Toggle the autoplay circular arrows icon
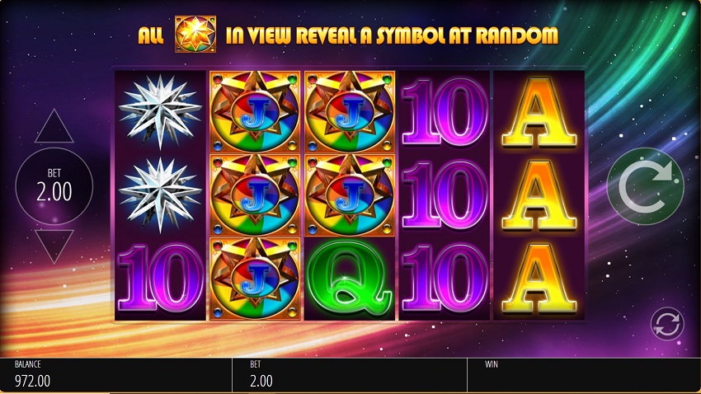 tap(667, 323)
